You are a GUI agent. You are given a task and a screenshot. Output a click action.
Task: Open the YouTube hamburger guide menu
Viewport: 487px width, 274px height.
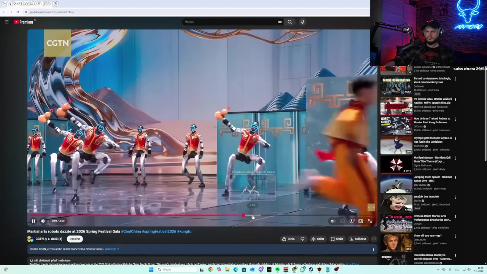click(x=6, y=22)
